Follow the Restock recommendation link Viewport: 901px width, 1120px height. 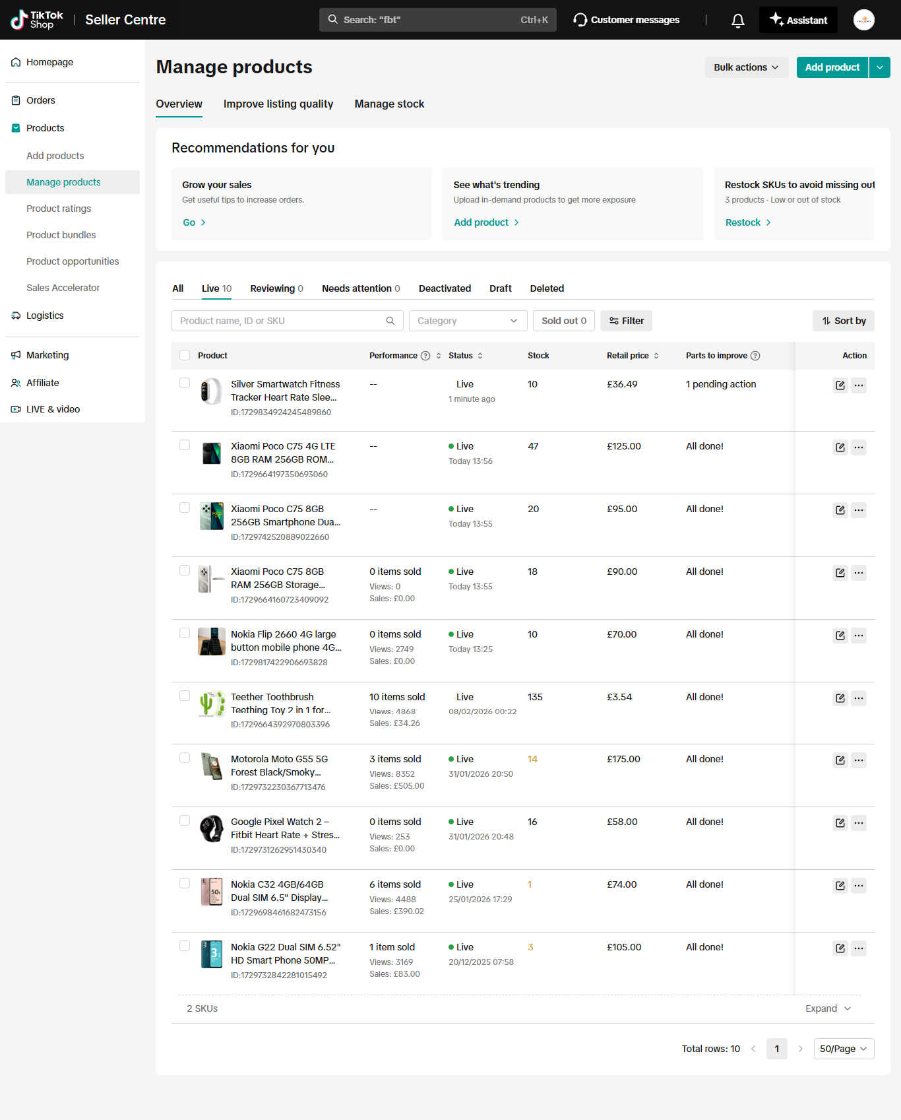[x=748, y=222]
